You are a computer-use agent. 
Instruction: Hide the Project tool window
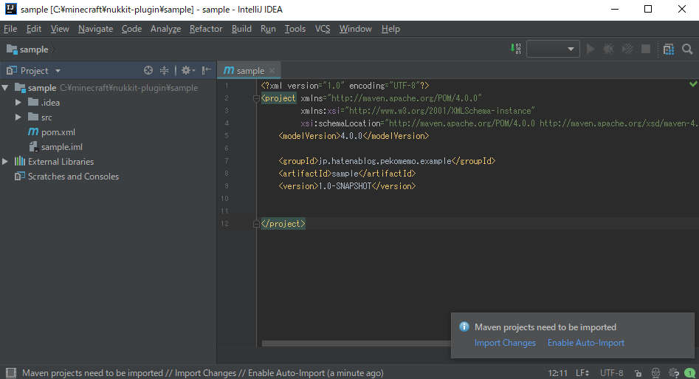click(206, 70)
